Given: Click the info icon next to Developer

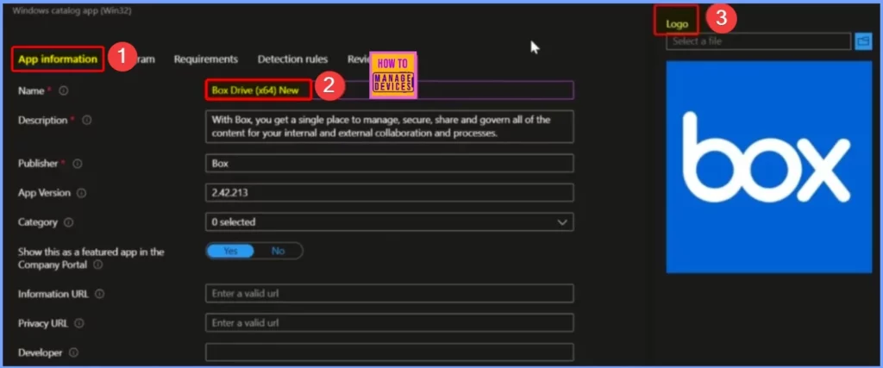Looking at the screenshot, I should pos(73,352).
